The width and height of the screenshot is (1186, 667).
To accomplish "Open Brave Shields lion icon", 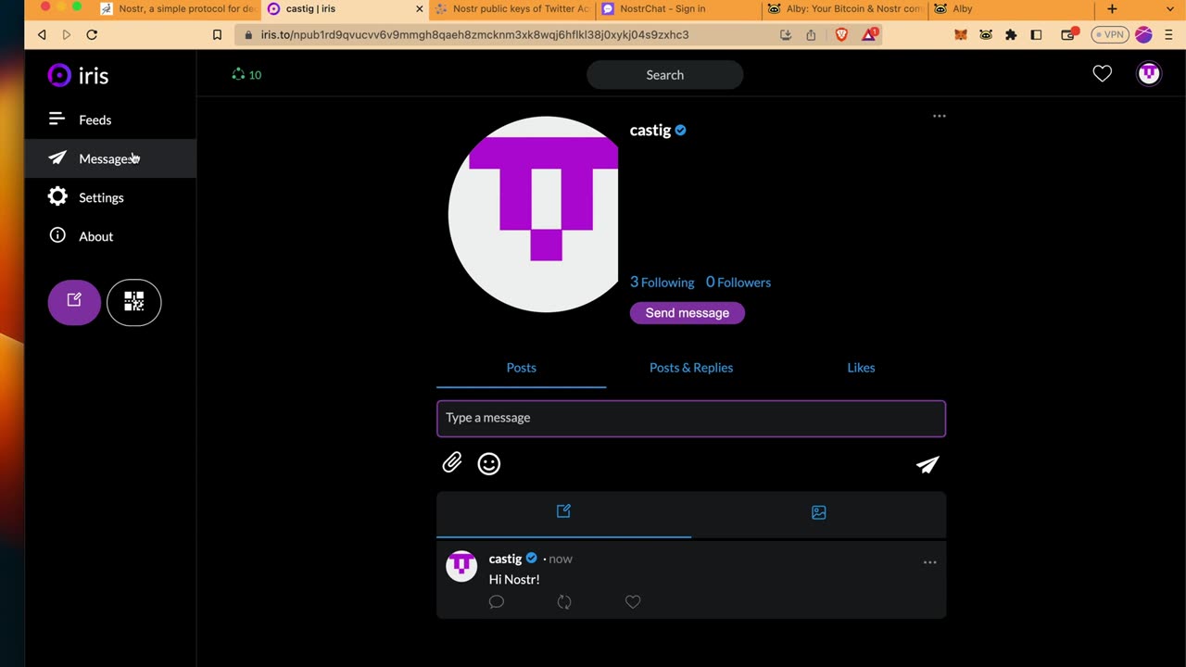I will 841,34.
